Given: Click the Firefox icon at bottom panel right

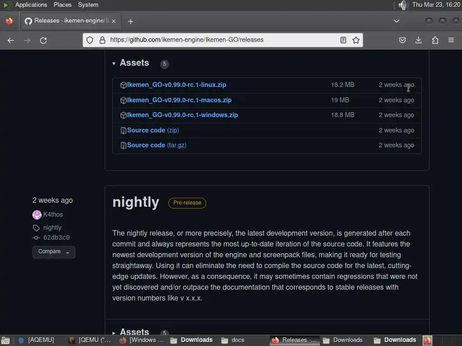Looking at the screenshot, I should point(428,341).
